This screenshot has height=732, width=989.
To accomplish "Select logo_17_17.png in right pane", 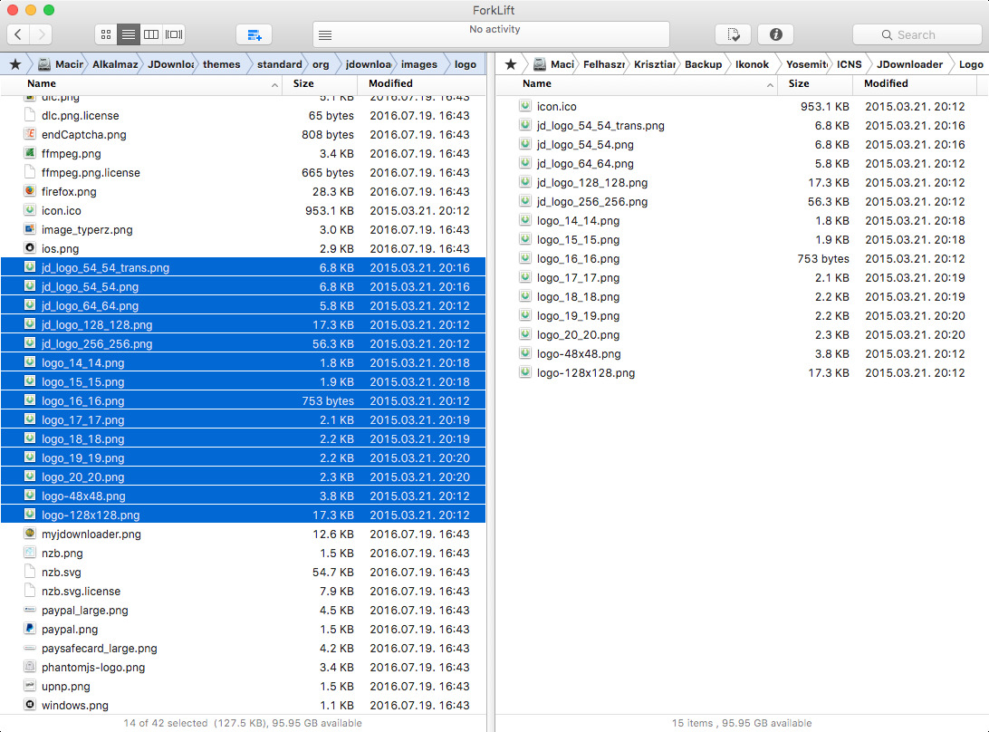I will (743, 277).
